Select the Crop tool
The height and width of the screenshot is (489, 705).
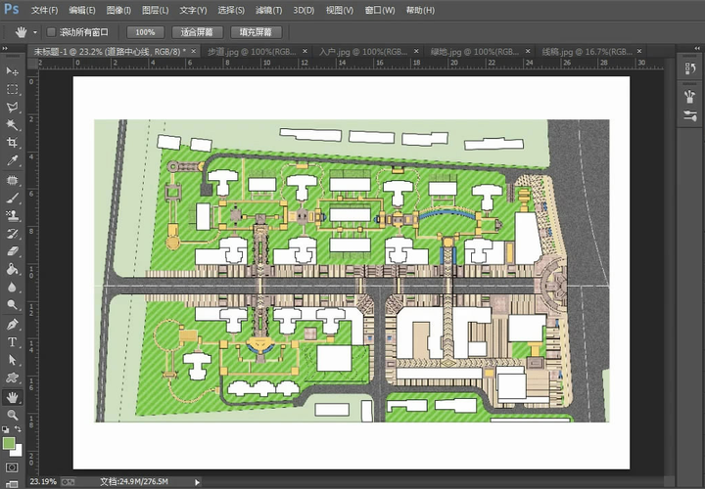point(12,143)
